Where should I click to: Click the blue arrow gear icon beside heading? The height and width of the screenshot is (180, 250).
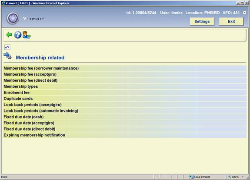[7, 56]
